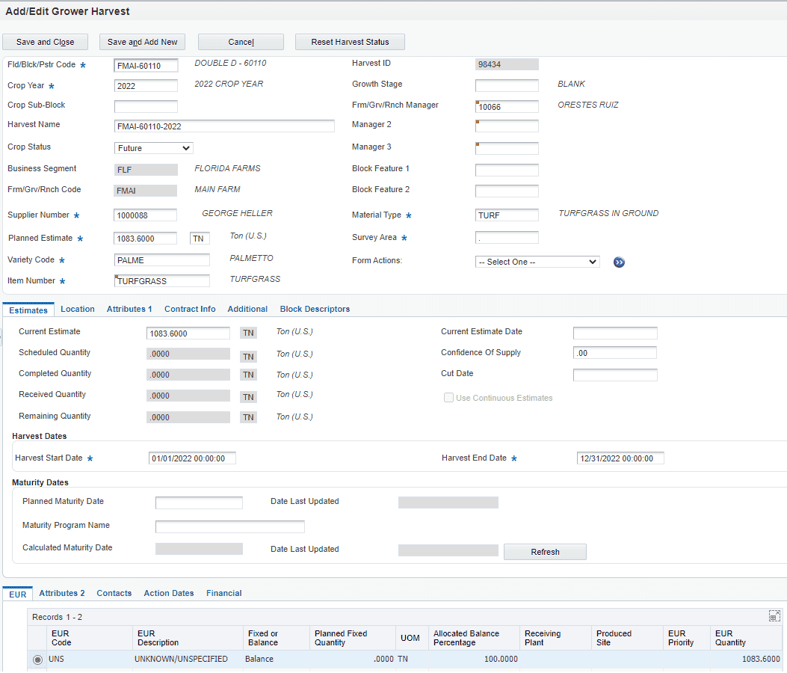Click the Fld/Blck/Pstr Code input field
Screen dimensions: 787x673
146,65
